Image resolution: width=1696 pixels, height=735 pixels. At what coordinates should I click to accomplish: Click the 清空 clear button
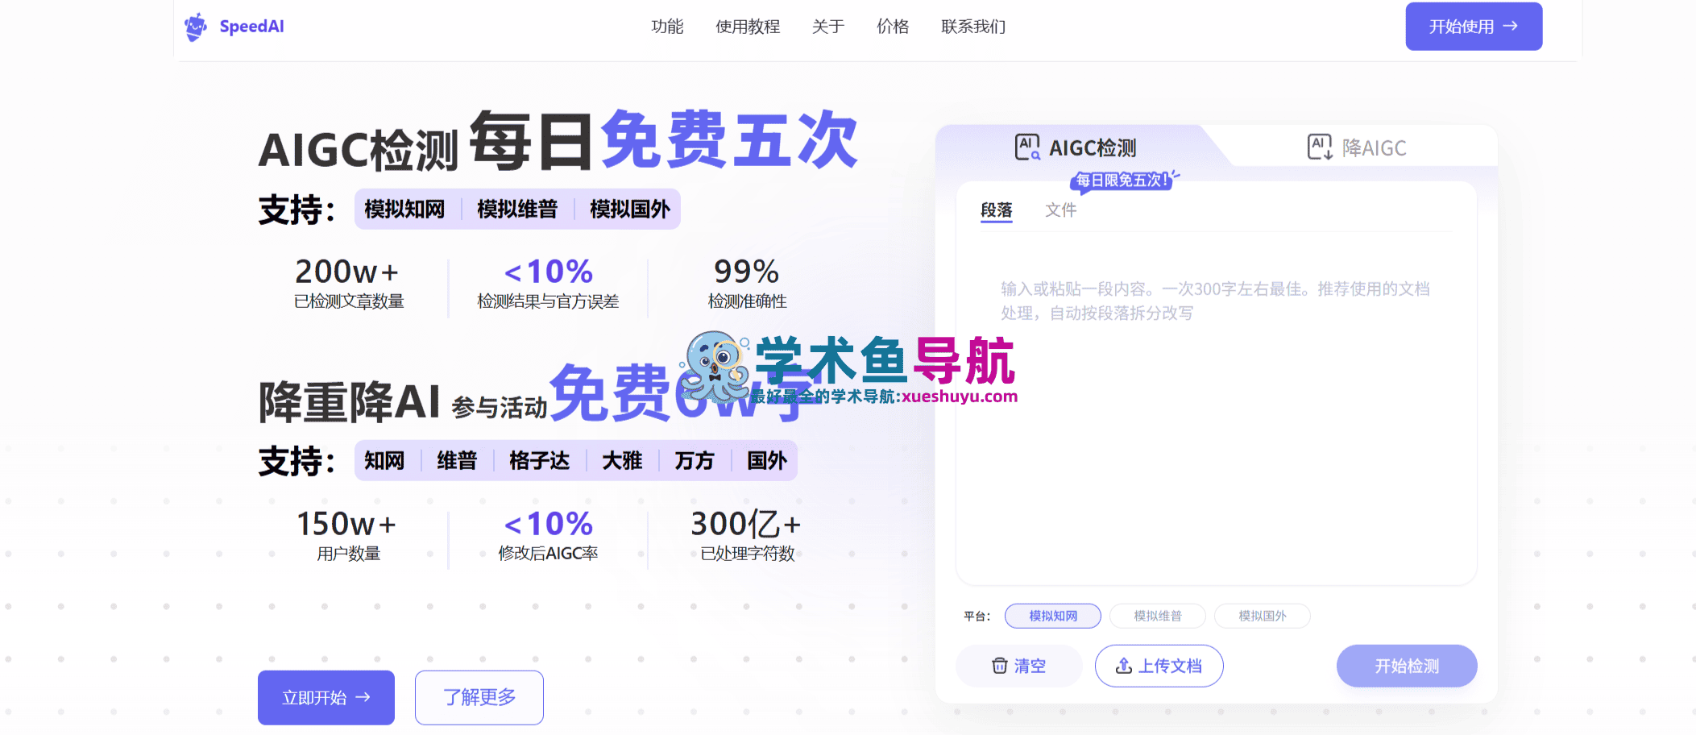coord(1019,666)
